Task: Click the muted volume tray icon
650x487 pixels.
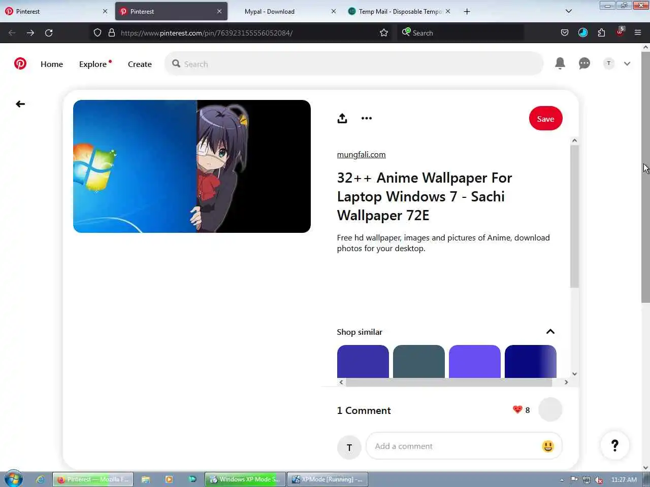Action: (x=599, y=480)
